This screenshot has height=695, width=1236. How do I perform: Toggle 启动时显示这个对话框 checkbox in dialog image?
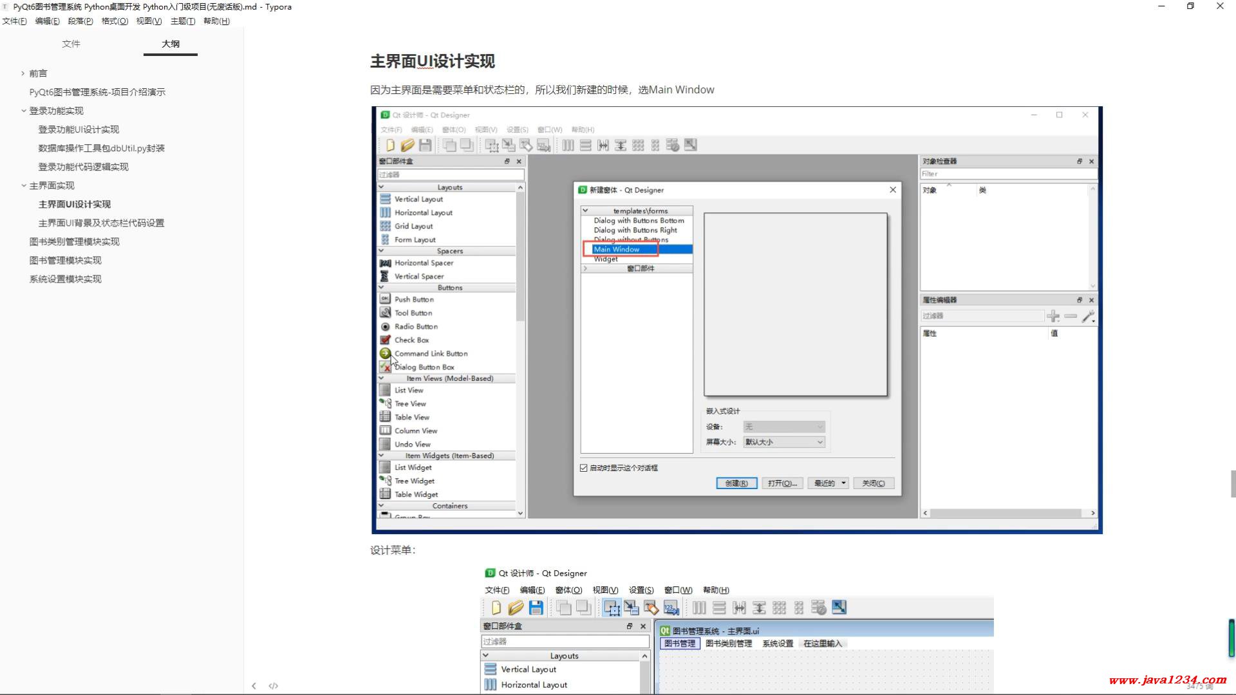(x=584, y=468)
